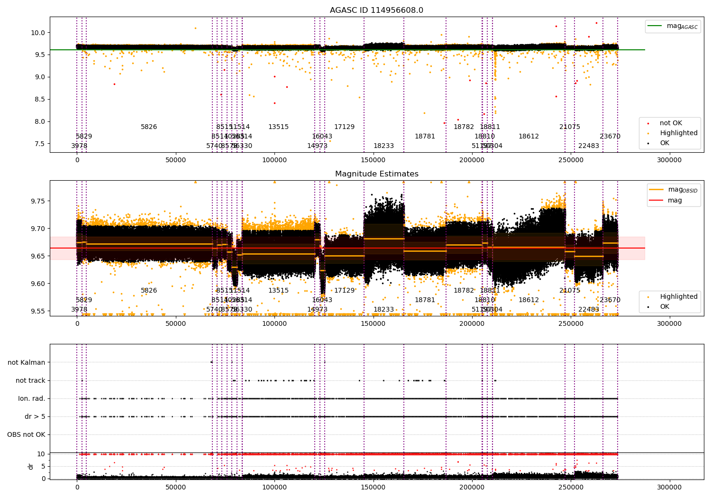The width and height of the screenshot is (711, 498).
Task: Select the orange mag OBSID legend entry
Action: tap(673, 190)
